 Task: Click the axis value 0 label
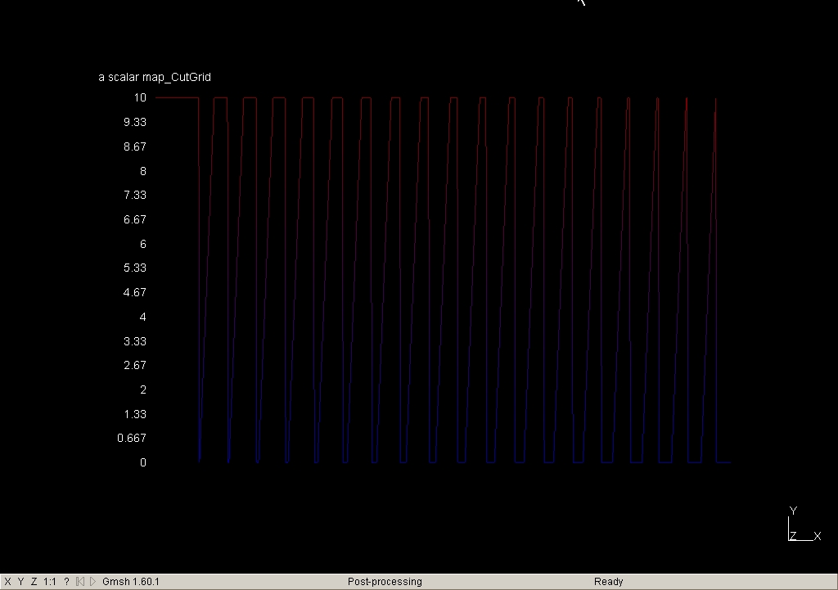[143, 463]
